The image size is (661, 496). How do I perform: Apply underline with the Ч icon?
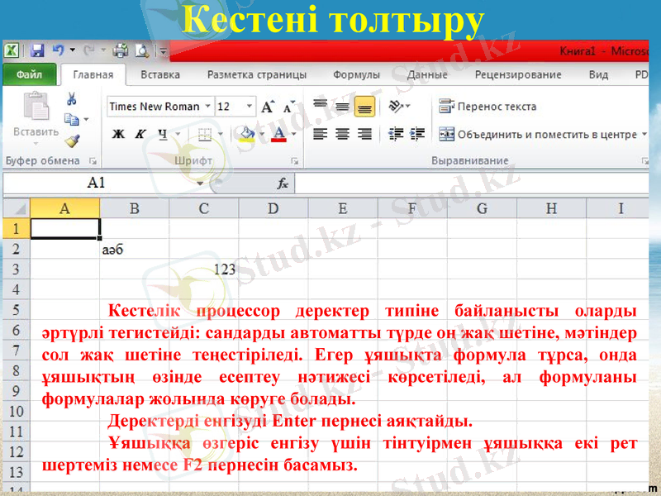point(162,132)
